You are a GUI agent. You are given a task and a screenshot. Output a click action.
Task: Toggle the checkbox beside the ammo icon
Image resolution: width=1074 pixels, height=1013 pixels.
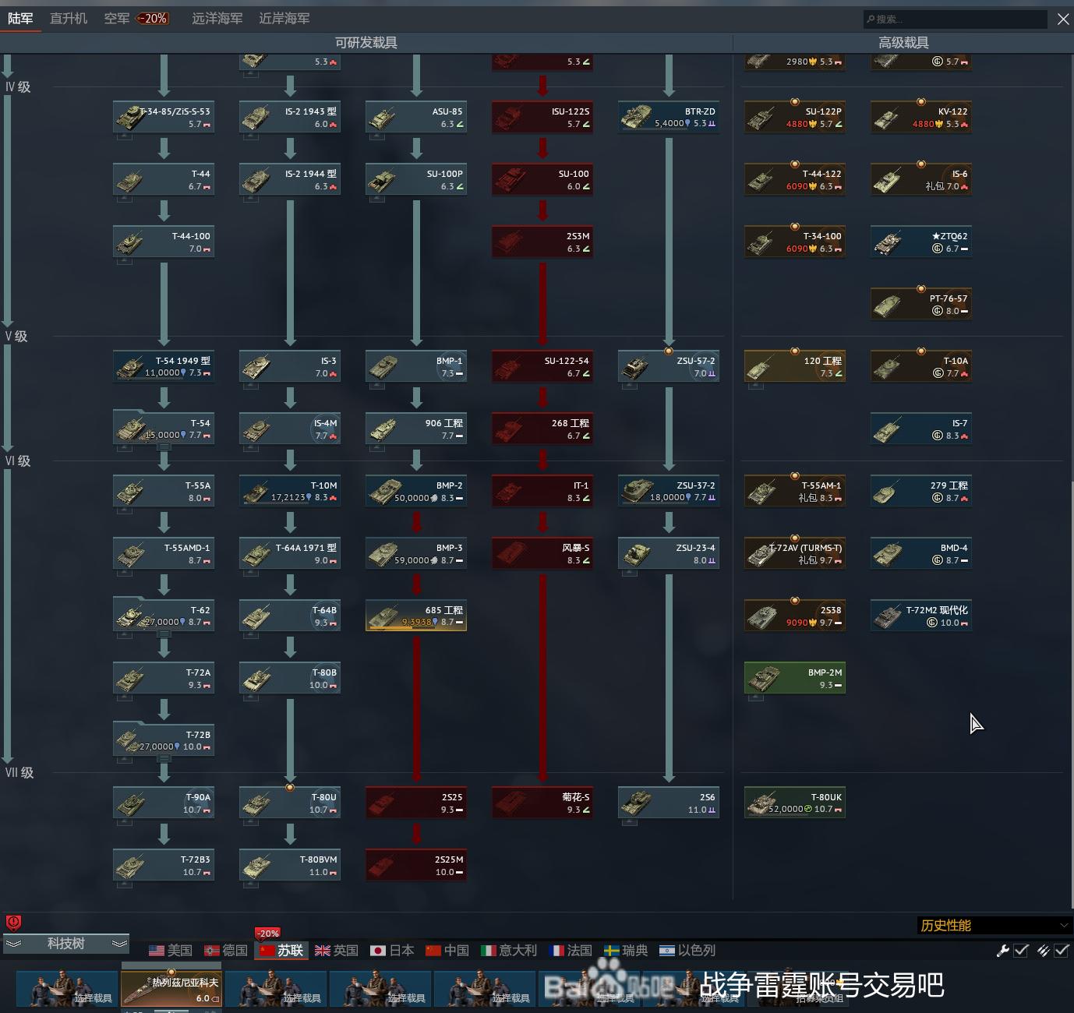pos(1062,950)
